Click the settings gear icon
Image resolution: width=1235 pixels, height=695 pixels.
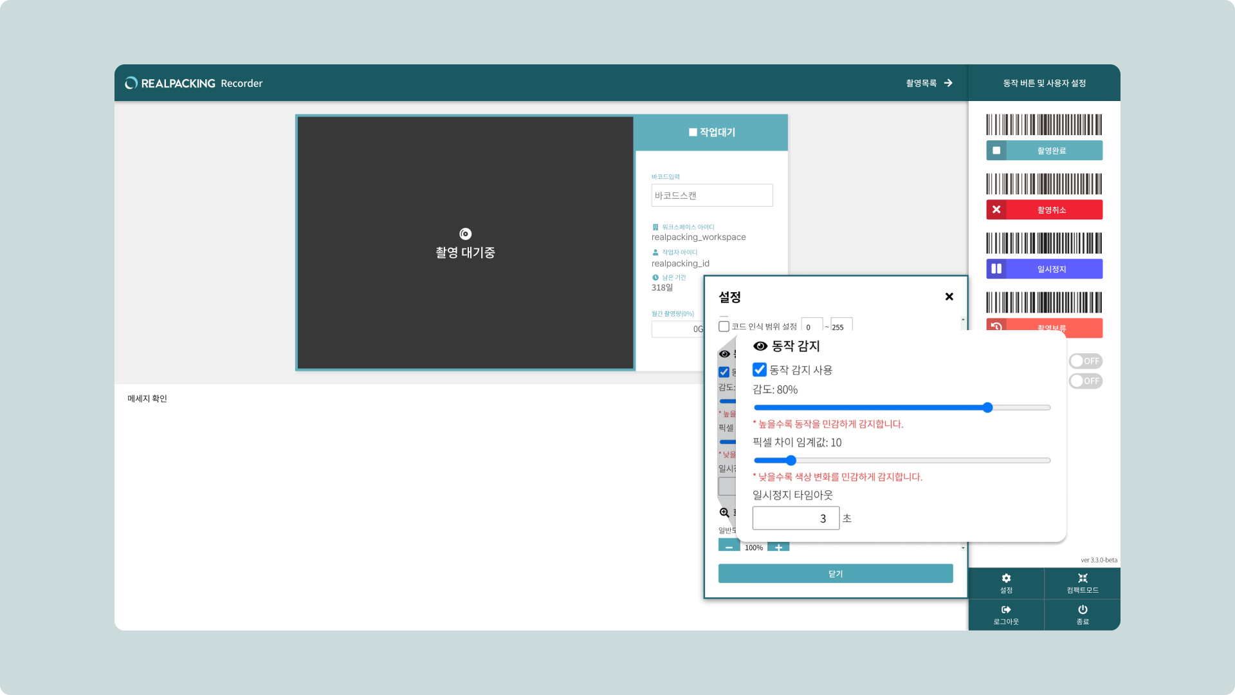pyautogui.click(x=1006, y=579)
